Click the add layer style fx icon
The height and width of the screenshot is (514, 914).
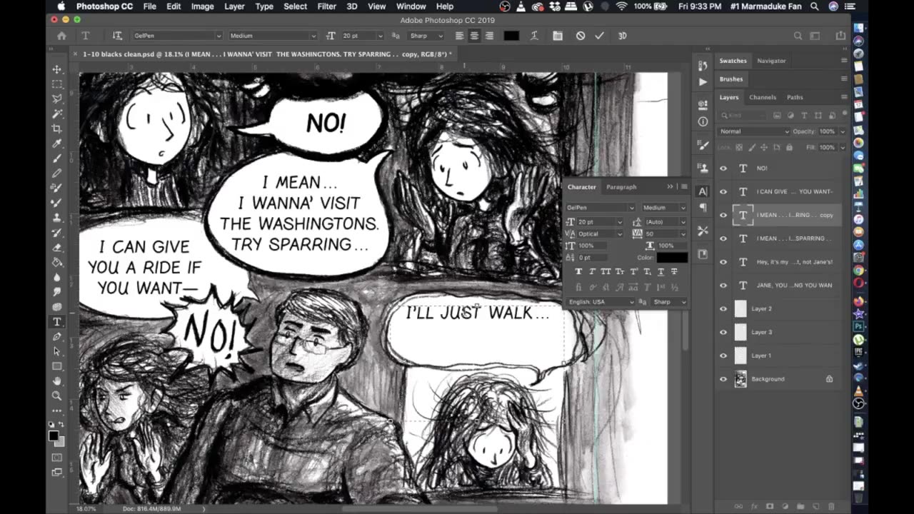pyautogui.click(x=754, y=506)
